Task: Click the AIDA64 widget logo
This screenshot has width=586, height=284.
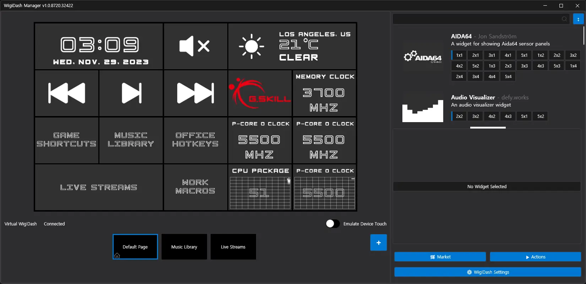Action: click(423, 57)
